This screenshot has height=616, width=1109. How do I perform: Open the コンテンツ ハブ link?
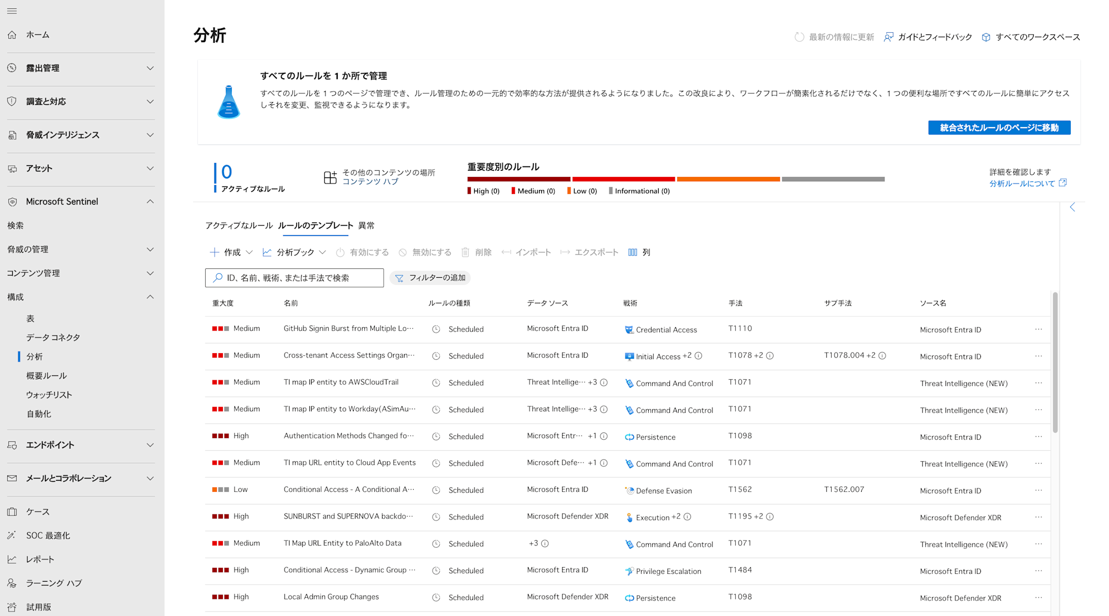click(370, 181)
